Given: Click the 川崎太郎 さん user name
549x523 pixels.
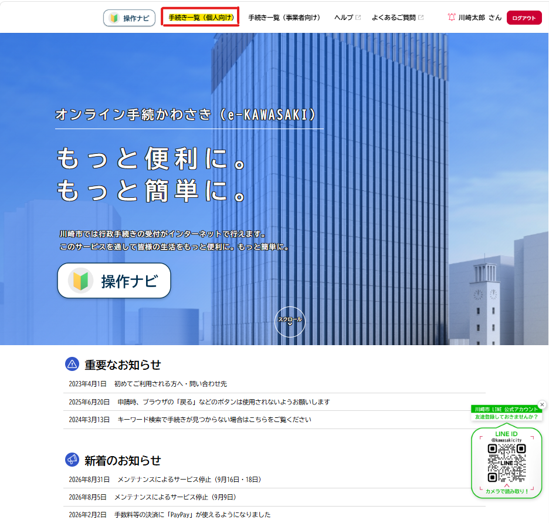Looking at the screenshot, I should [480, 18].
